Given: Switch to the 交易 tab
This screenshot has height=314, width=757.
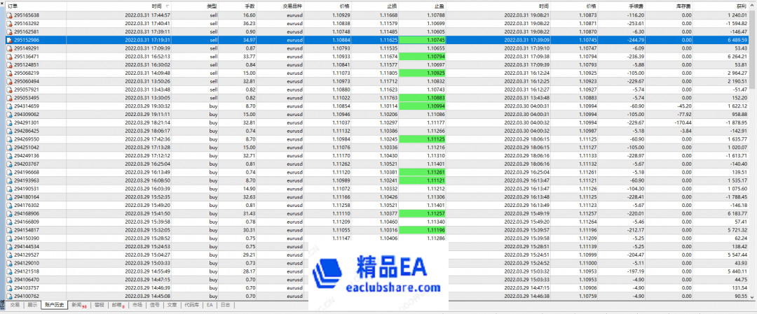Looking at the screenshot, I should pos(14,305).
